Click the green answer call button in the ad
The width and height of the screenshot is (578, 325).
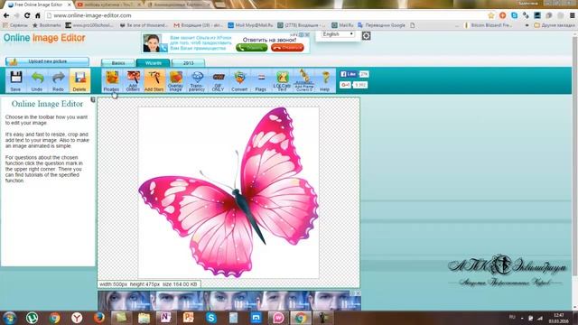coord(251,48)
